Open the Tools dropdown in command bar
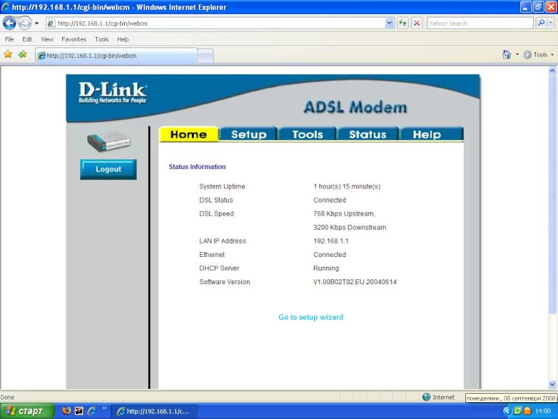The width and height of the screenshot is (558, 419). tap(540, 54)
